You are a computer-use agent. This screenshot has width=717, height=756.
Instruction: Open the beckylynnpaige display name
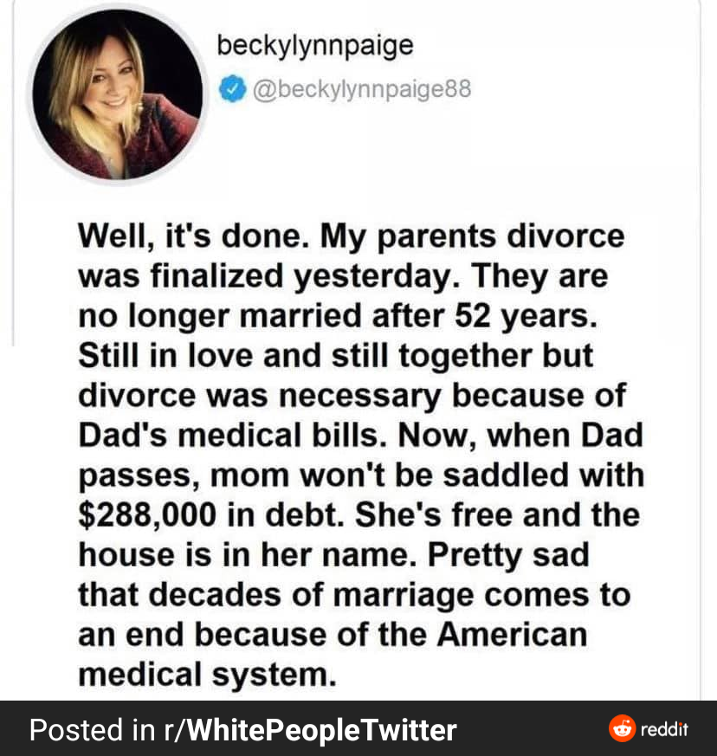tap(315, 45)
